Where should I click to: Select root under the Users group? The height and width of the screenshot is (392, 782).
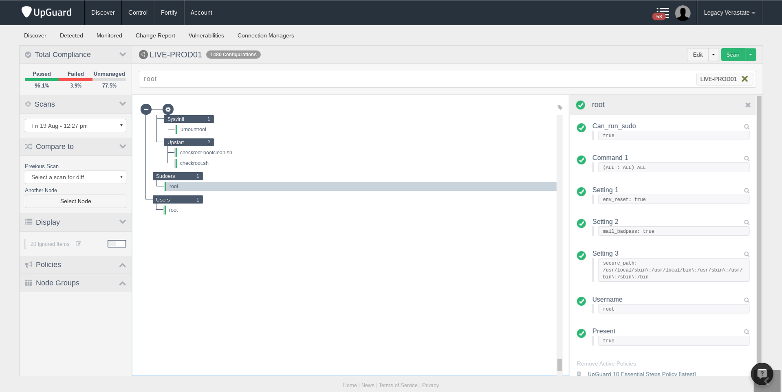173,210
